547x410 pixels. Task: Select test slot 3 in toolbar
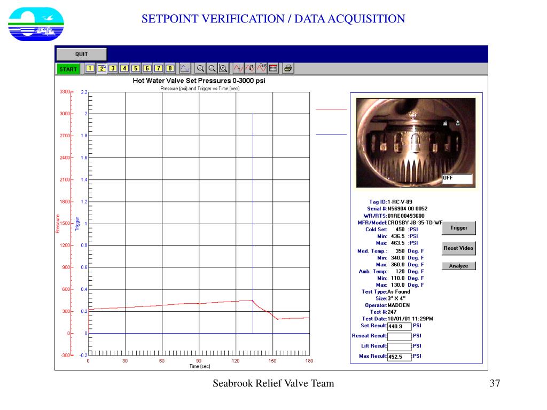(113, 68)
